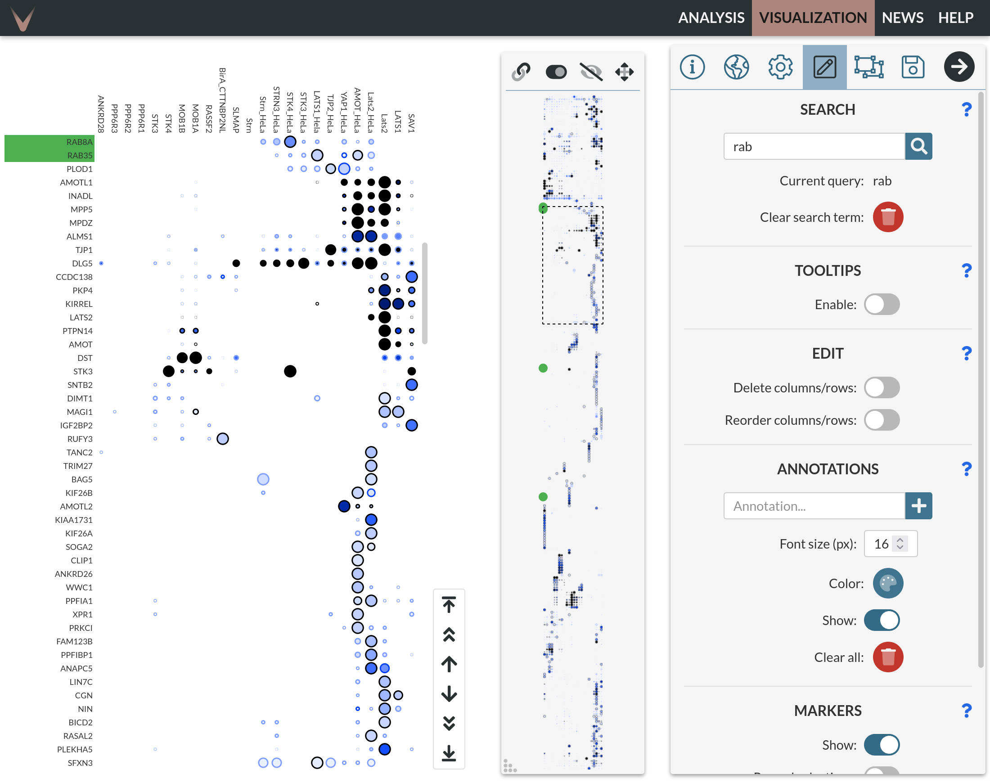Open the annotation Color picker

point(887,583)
